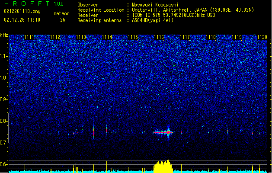Click the meteor count label
272x173 pixels.
(x=61, y=13)
